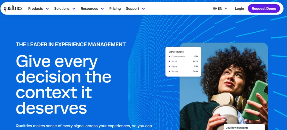Open the EN language dropdown chevron
Screen dimensions: 287x130
[226, 9]
